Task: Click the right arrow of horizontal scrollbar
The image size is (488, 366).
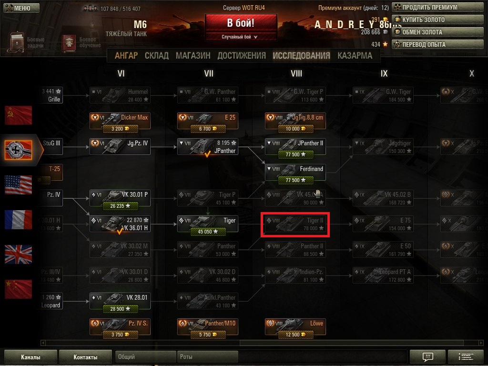Action: (481, 343)
